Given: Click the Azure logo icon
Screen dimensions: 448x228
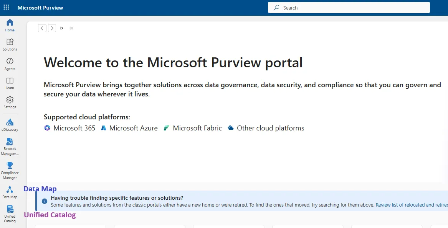Looking at the screenshot, I should pos(104,128).
